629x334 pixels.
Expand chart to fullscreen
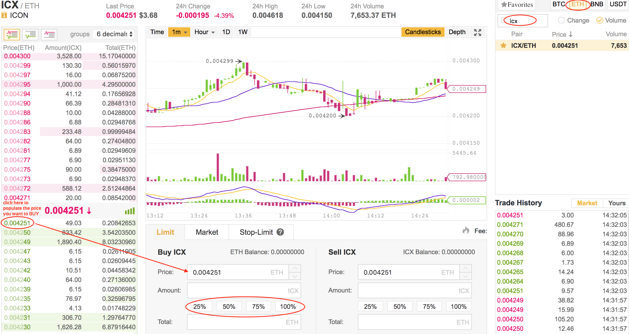[477, 32]
